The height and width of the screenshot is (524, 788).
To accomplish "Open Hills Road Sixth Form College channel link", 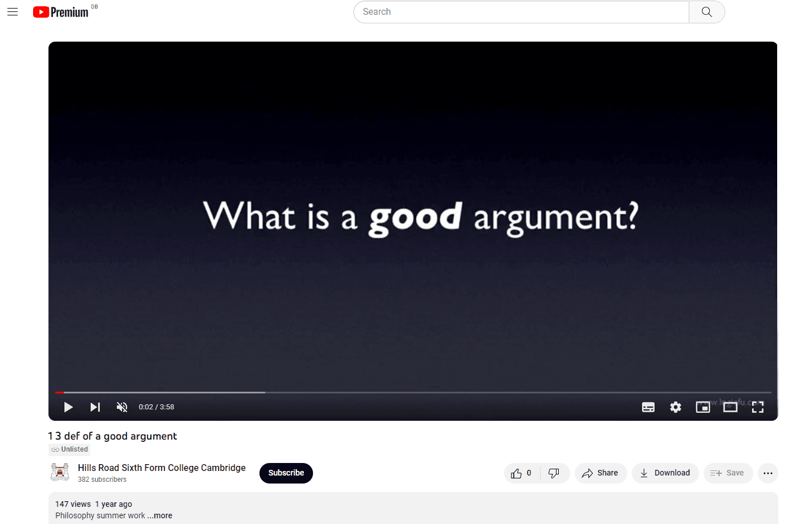I will (162, 468).
